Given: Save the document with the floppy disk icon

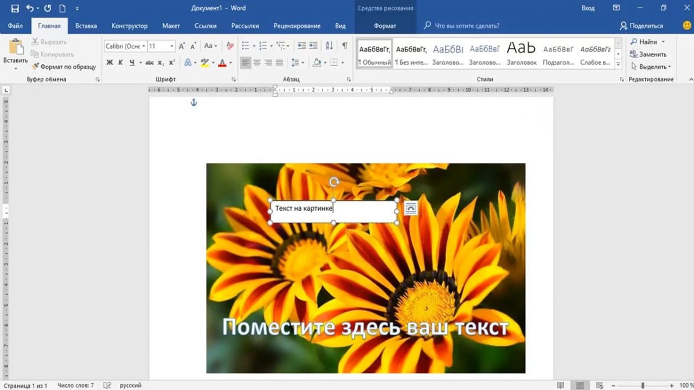Looking at the screenshot, I should pyautogui.click(x=15, y=8).
